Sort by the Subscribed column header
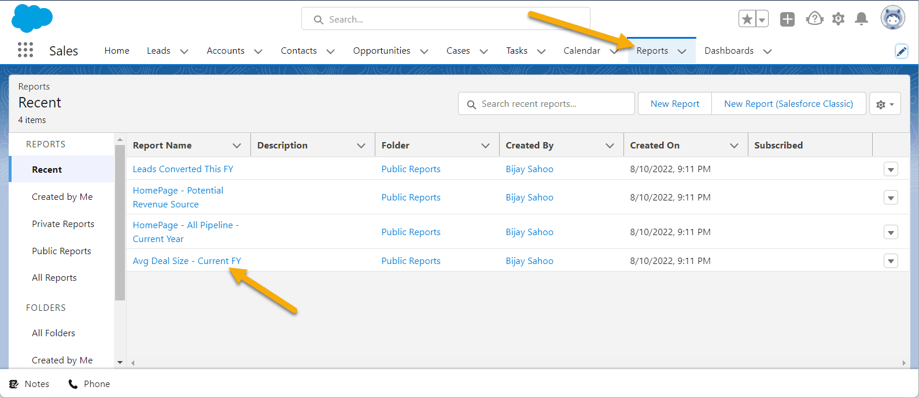 (778, 146)
